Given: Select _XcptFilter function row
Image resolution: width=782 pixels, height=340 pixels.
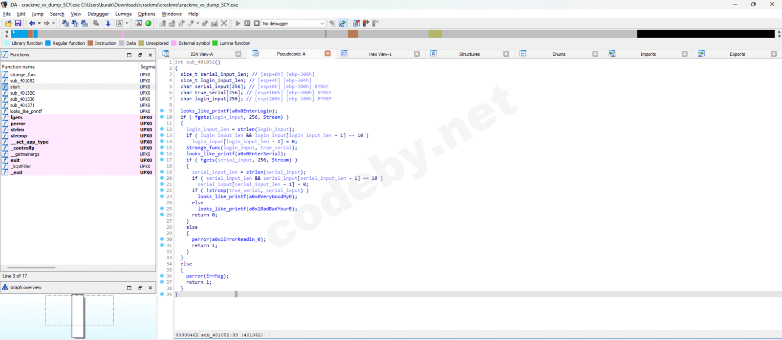Looking at the screenshot, I should (78, 166).
